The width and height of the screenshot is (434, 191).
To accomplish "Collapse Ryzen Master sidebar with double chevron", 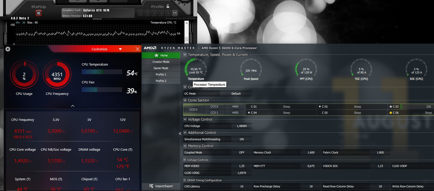I will (180, 134).
